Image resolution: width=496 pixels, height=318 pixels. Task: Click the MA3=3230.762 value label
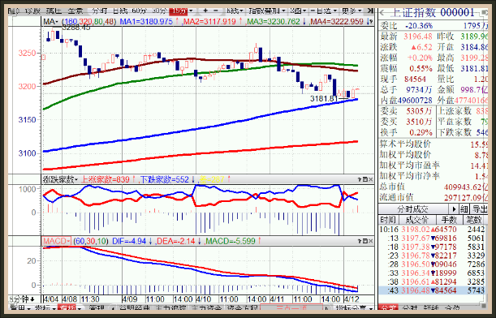coord(274,21)
